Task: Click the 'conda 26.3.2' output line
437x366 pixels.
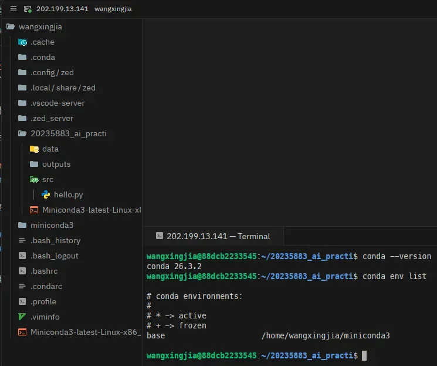Action: (x=174, y=266)
